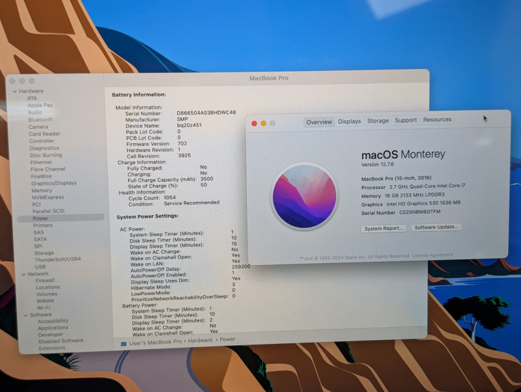Select FireWire in the sidebar
This screenshot has width=521, height=392.
tap(41, 176)
